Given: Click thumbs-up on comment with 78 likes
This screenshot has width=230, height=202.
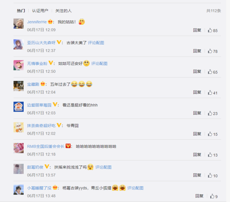Looking at the screenshot, I should tap(210, 51).
